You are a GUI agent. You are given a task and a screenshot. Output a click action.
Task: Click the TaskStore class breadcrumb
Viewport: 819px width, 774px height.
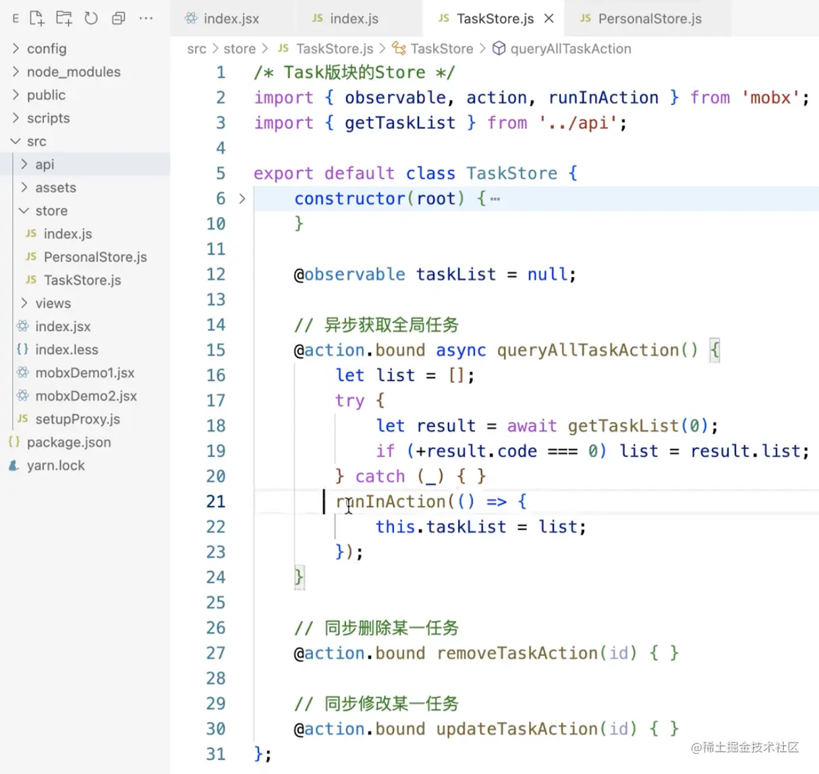coord(432,49)
